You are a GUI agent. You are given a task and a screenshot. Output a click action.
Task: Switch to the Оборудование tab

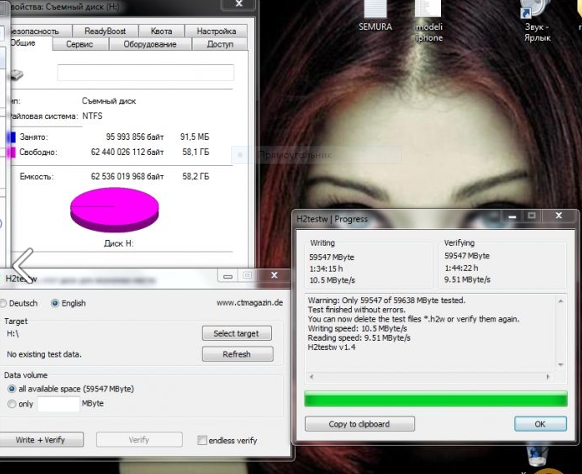(x=150, y=44)
